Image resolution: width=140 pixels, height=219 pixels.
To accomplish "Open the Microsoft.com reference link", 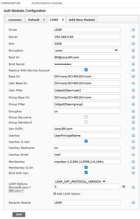I will point(20,187).
